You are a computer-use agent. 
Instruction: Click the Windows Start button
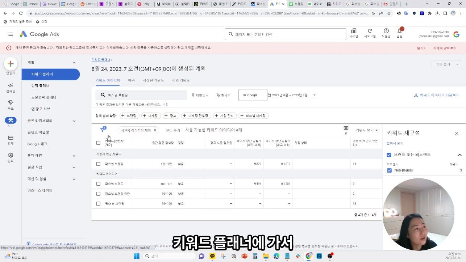(137, 256)
